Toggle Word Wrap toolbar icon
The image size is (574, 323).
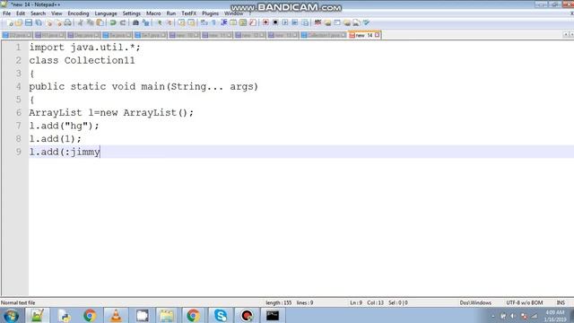tap(204, 22)
